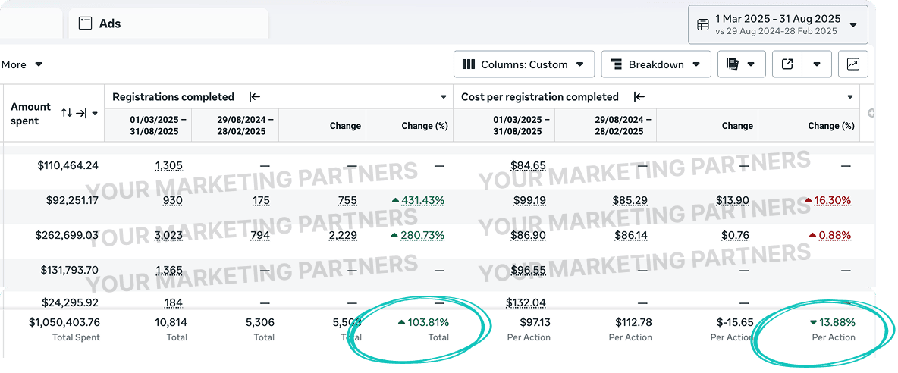Click the export share icon button
Image resolution: width=898 pixels, height=373 pixels.
click(787, 64)
